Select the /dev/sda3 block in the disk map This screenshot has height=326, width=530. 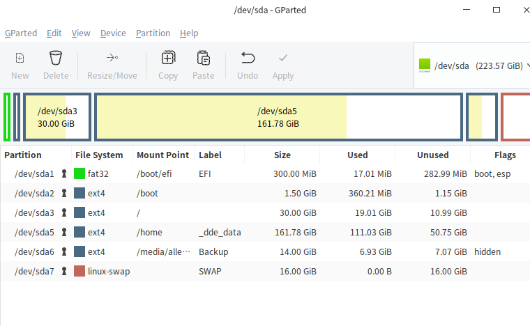pyautogui.click(x=57, y=117)
